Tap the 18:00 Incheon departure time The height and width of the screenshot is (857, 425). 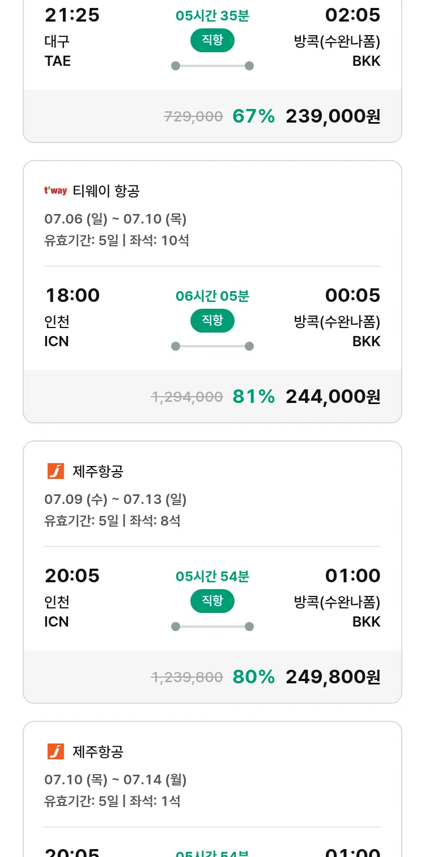pyautogui.click(x=72, y=296)
